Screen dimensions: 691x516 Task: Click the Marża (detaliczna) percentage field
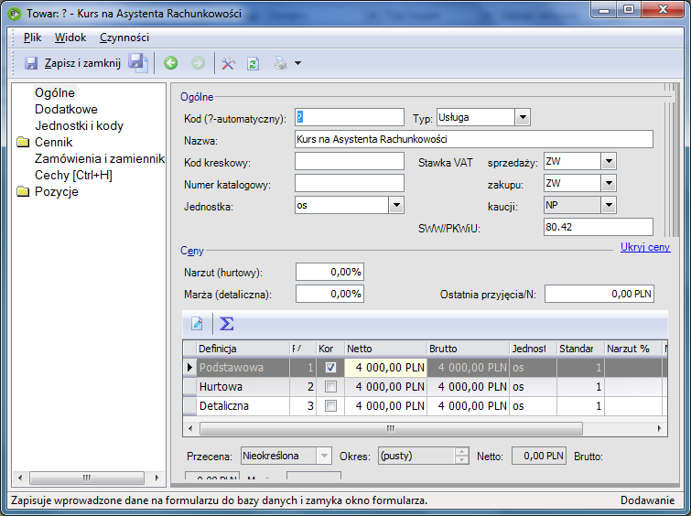coord(329,294)
